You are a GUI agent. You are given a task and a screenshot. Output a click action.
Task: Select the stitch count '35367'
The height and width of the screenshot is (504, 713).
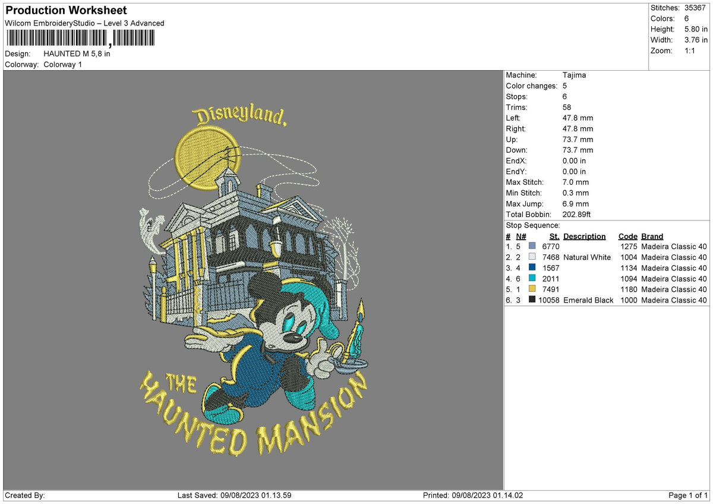click(696, 8)
